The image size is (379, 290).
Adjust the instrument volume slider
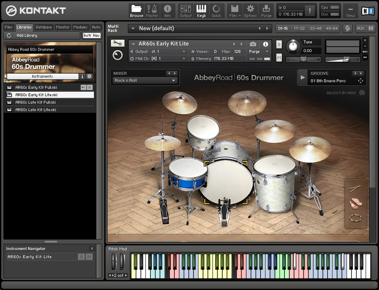(343, 59)
